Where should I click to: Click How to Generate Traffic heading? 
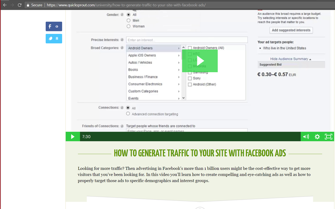(200, 153)
